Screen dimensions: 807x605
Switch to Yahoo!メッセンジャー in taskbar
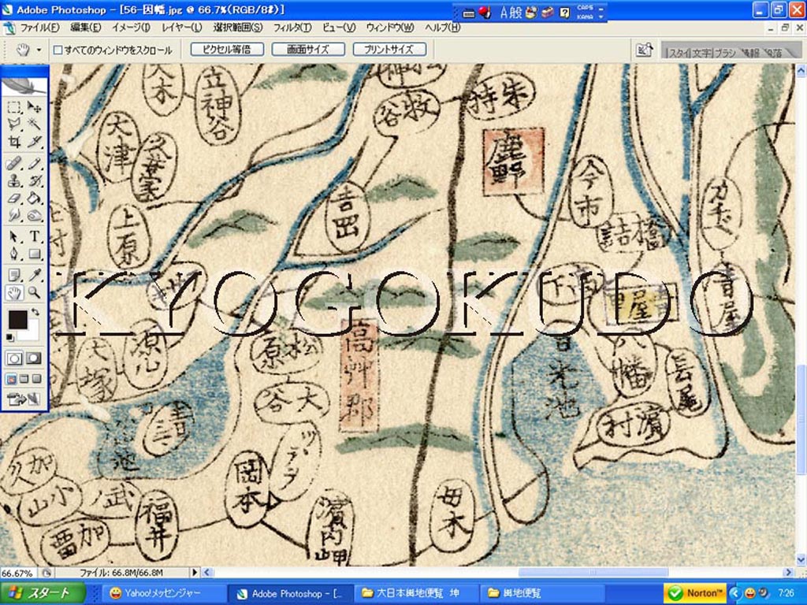coord(164,593)
